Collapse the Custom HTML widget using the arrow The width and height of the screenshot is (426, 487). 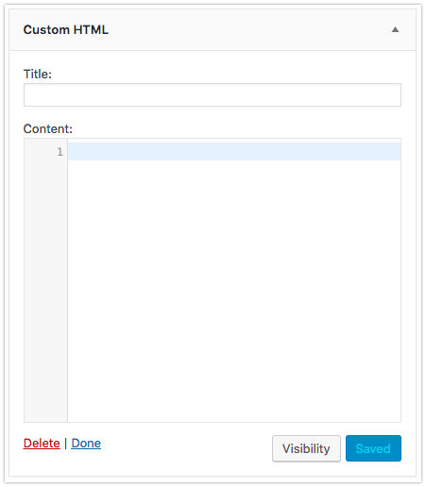pos(395,29)
